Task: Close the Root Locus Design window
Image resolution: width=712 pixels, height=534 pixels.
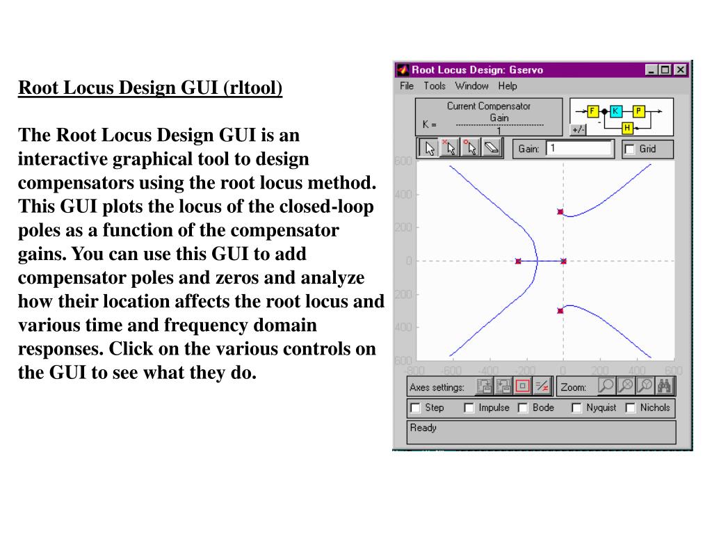Action: (680, 70)
